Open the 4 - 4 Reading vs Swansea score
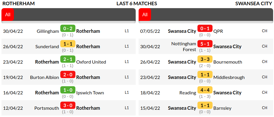The image size is (274, 117). coord(205,90)
